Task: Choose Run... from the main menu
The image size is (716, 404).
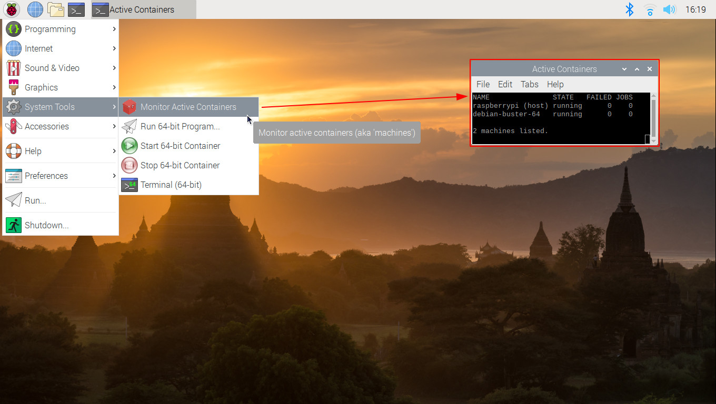Action: click(61, 200)
